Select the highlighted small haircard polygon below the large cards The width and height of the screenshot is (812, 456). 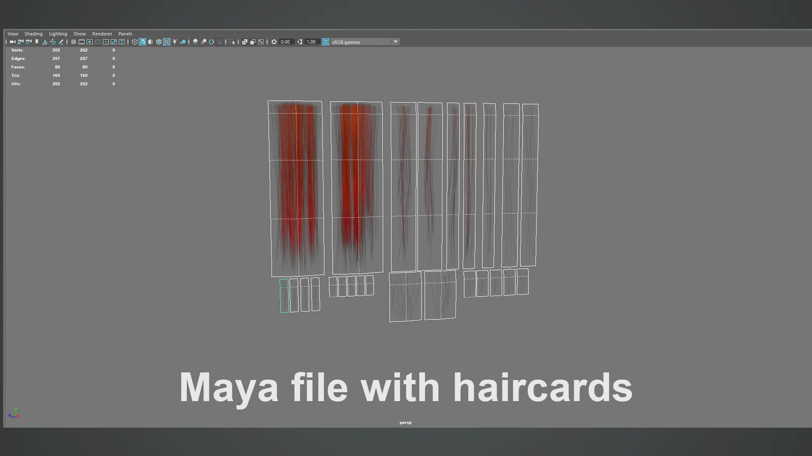[285, 296]
